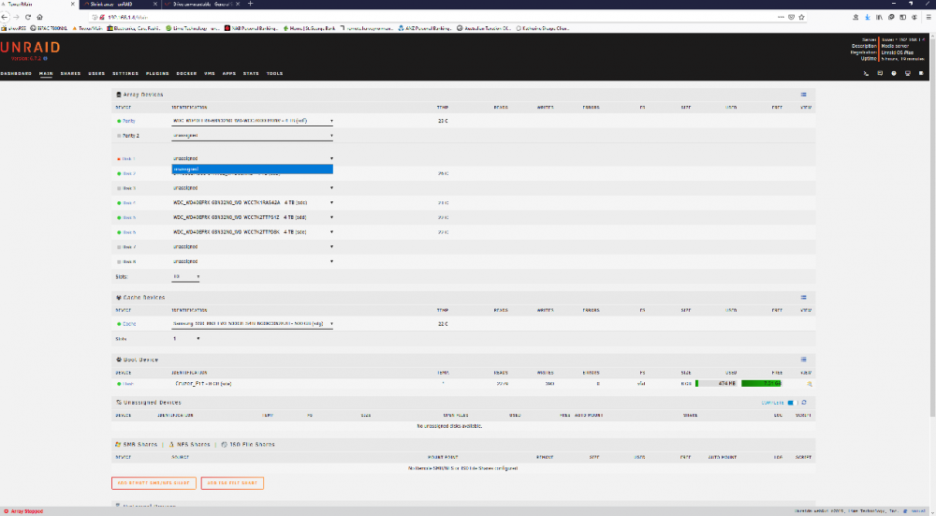Click the Boot Device view toggle icon
This screenshot has width=936, height=516.
pos(803,360)
